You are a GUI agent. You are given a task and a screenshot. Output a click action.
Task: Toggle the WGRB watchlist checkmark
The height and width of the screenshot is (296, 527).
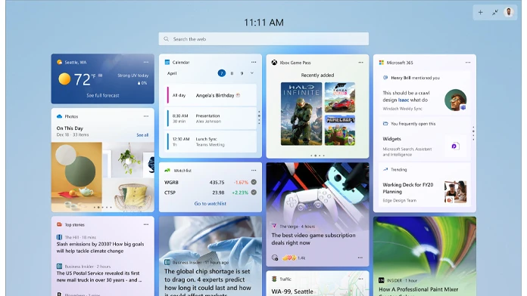(x=254, y=182)
